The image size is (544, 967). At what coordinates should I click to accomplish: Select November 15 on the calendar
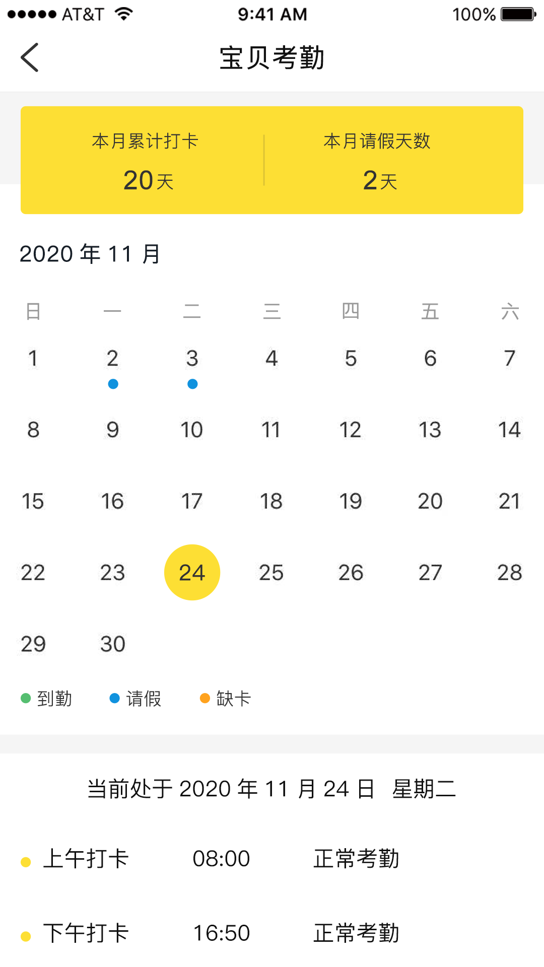click(33, 501)
